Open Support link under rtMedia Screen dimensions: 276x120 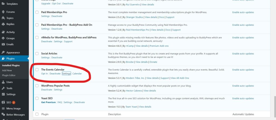[68, 41]
